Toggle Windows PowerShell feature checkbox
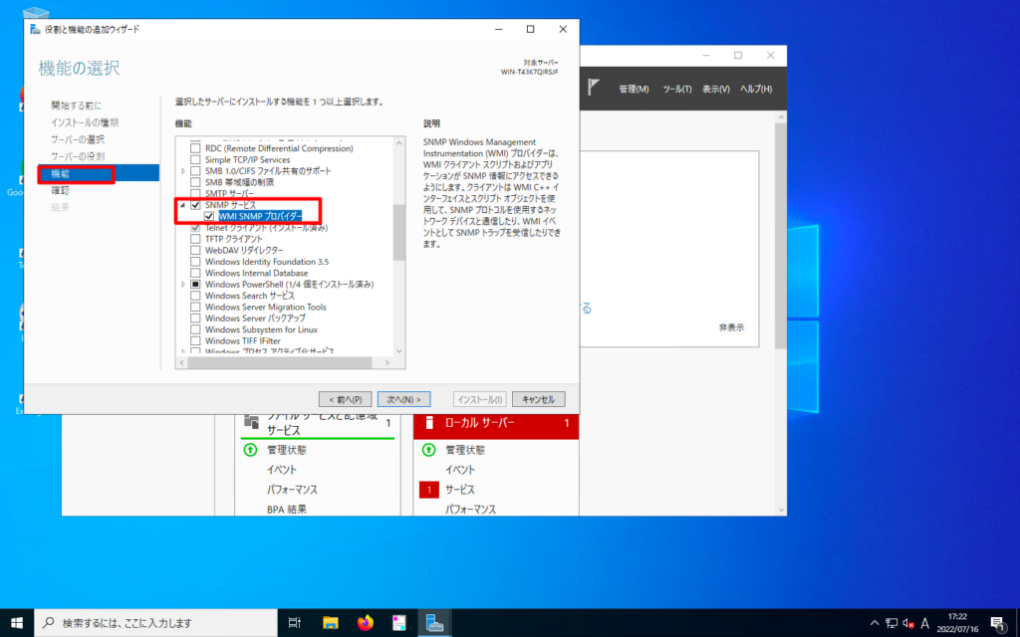This screenshot has width=1020, height=637. (195, 284)
